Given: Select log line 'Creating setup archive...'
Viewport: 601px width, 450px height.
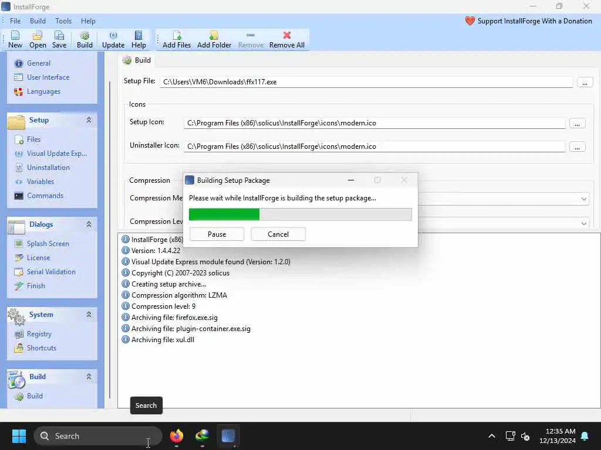Looking at the screenshot, I should point(164,284).
